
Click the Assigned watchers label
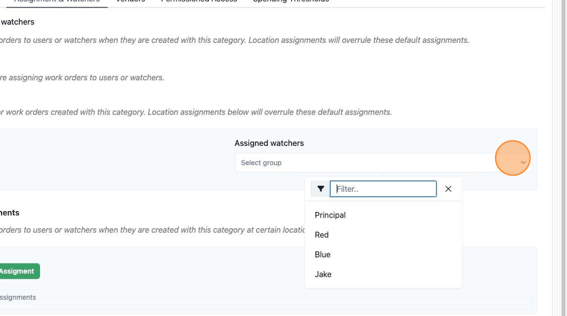(x=269, y=143)
